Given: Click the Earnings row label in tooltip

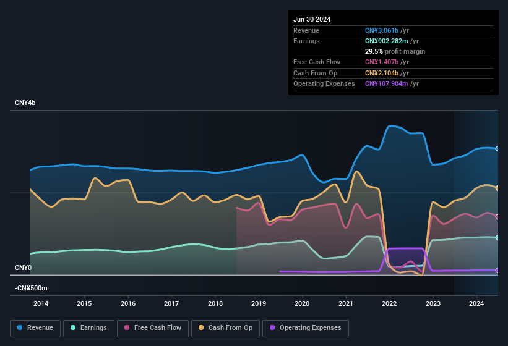Looking at the screenshot, I should click(x=306, y=41).
